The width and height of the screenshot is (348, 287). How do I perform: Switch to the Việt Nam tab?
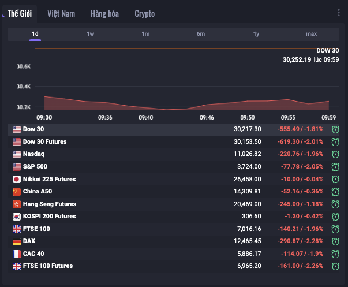61,13
